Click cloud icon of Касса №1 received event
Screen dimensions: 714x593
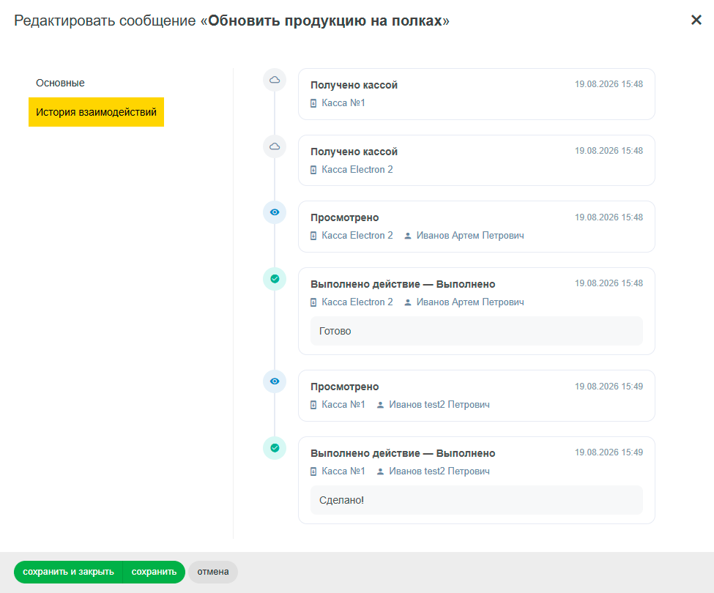(275, 80)
